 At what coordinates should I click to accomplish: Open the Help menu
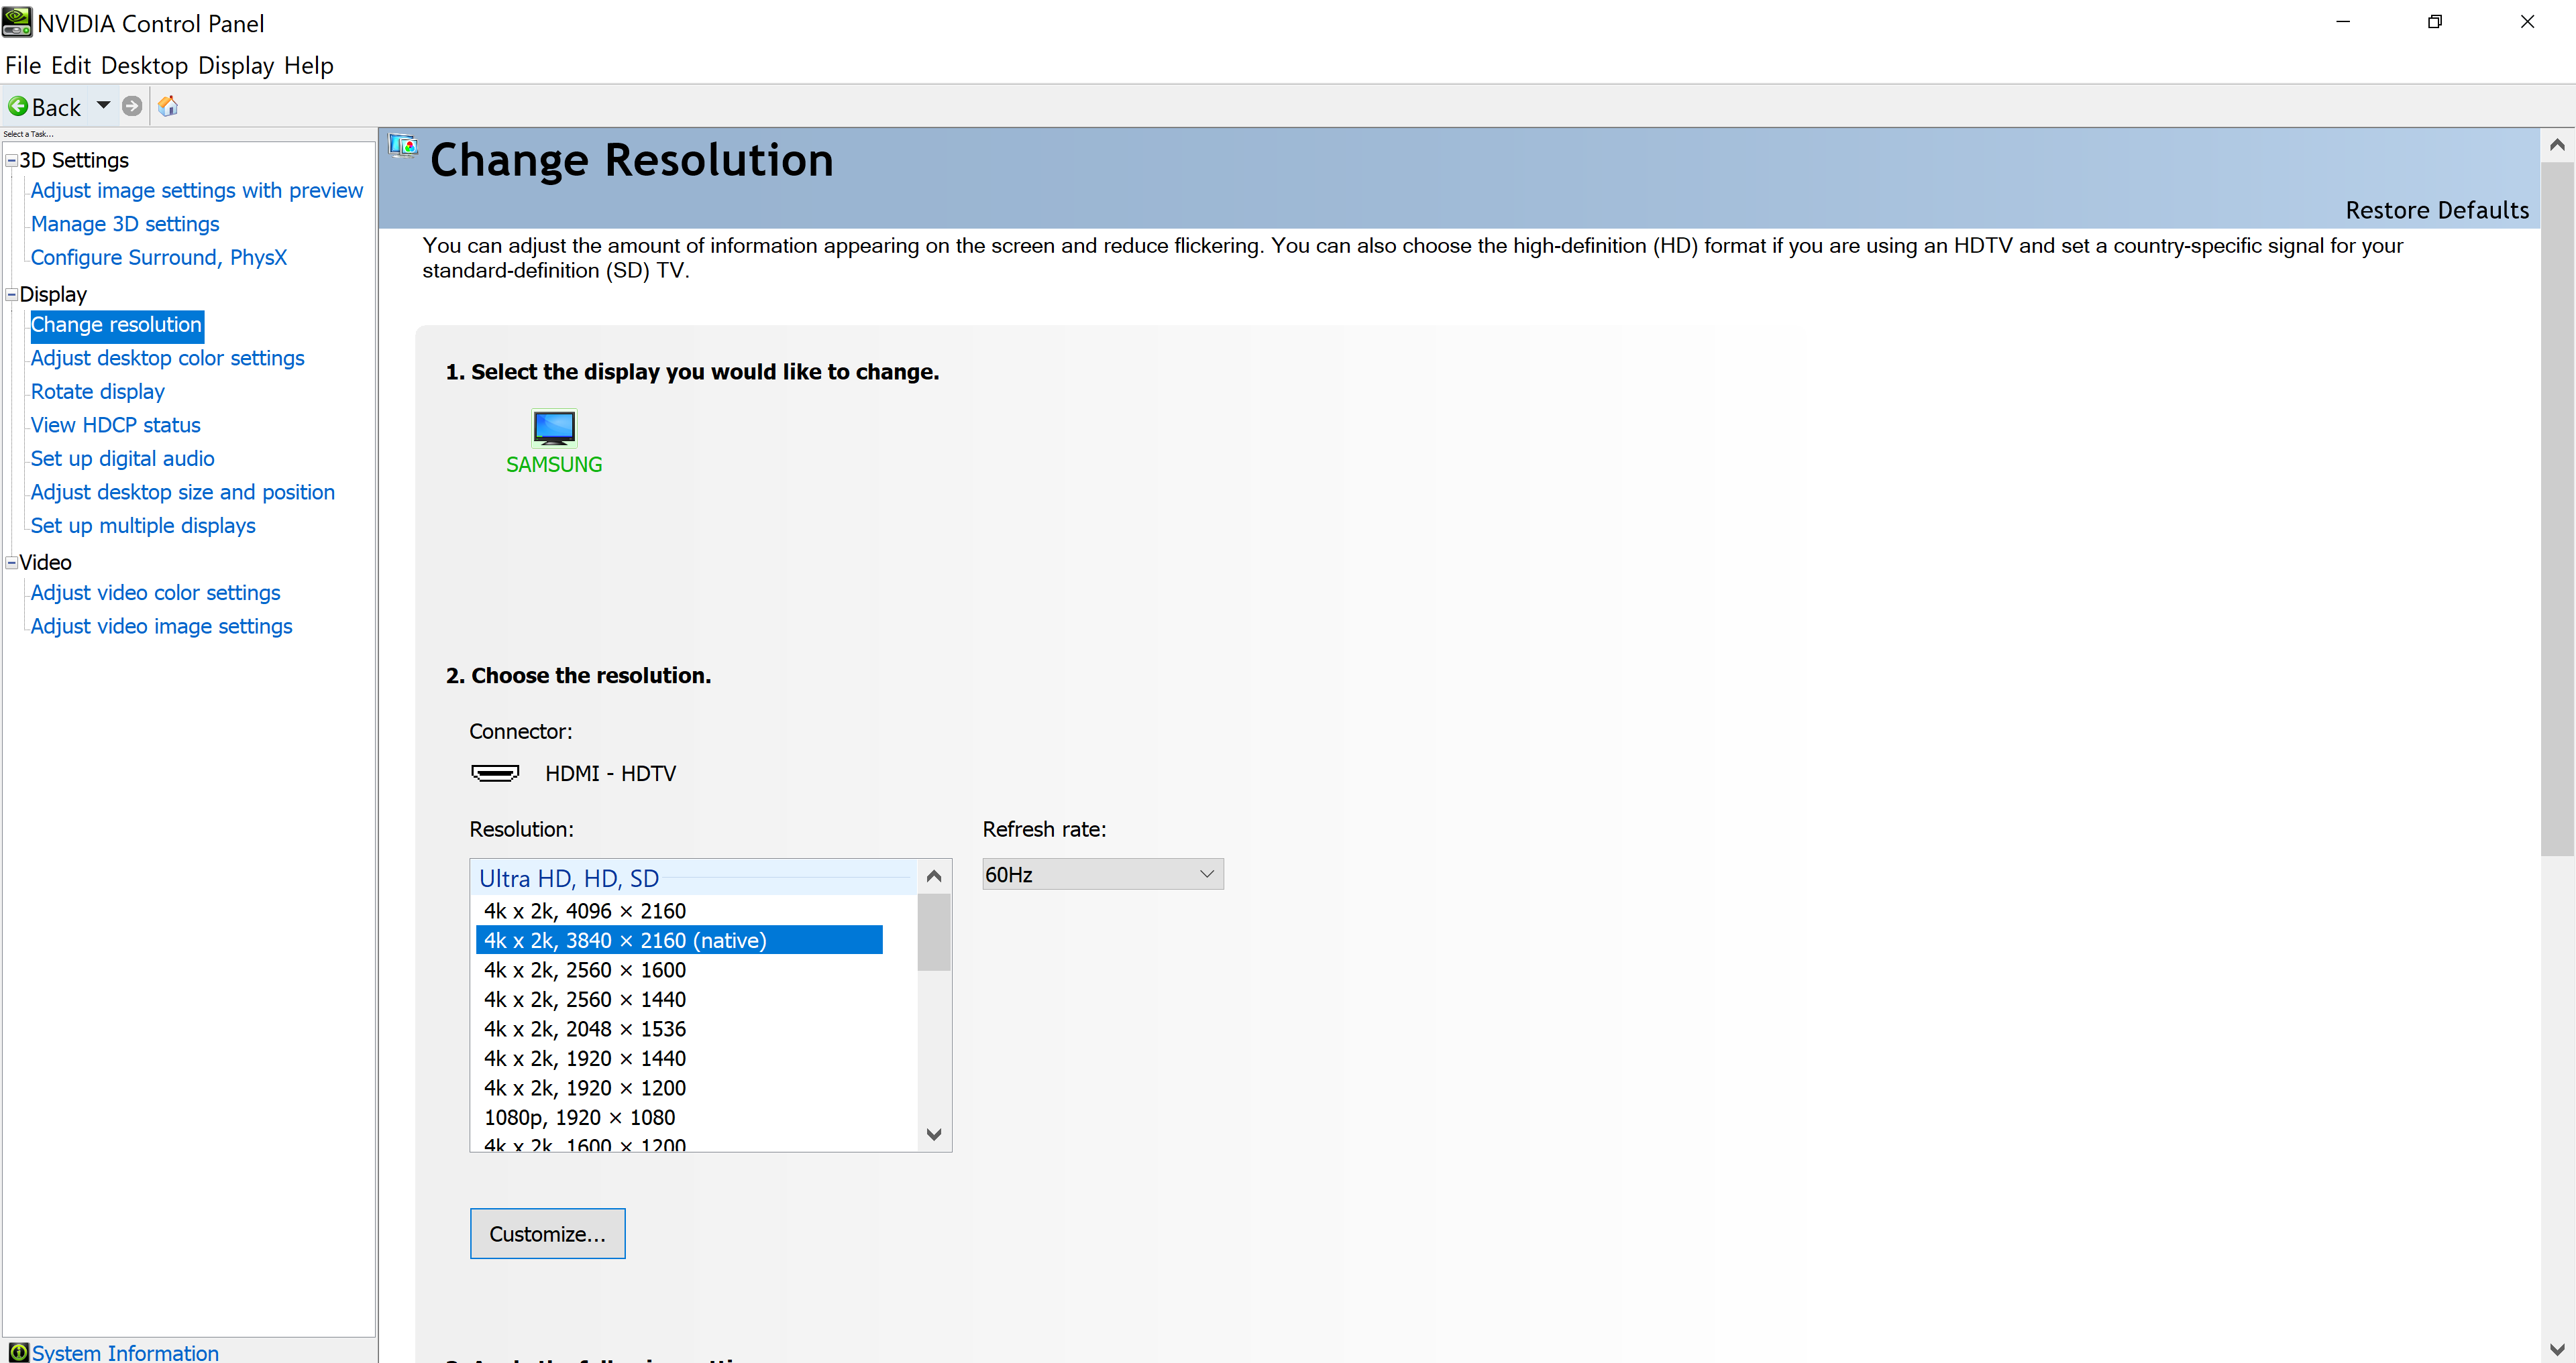308,65
